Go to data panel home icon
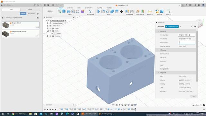This screenshot has height=116, width=206. (3, 18)
